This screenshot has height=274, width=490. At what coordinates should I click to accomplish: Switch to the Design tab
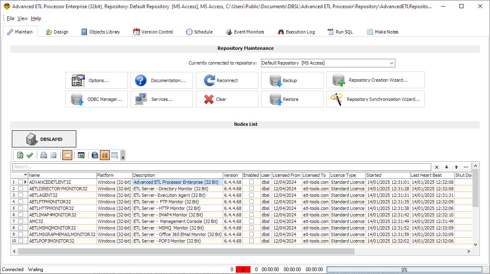(57, 32)
